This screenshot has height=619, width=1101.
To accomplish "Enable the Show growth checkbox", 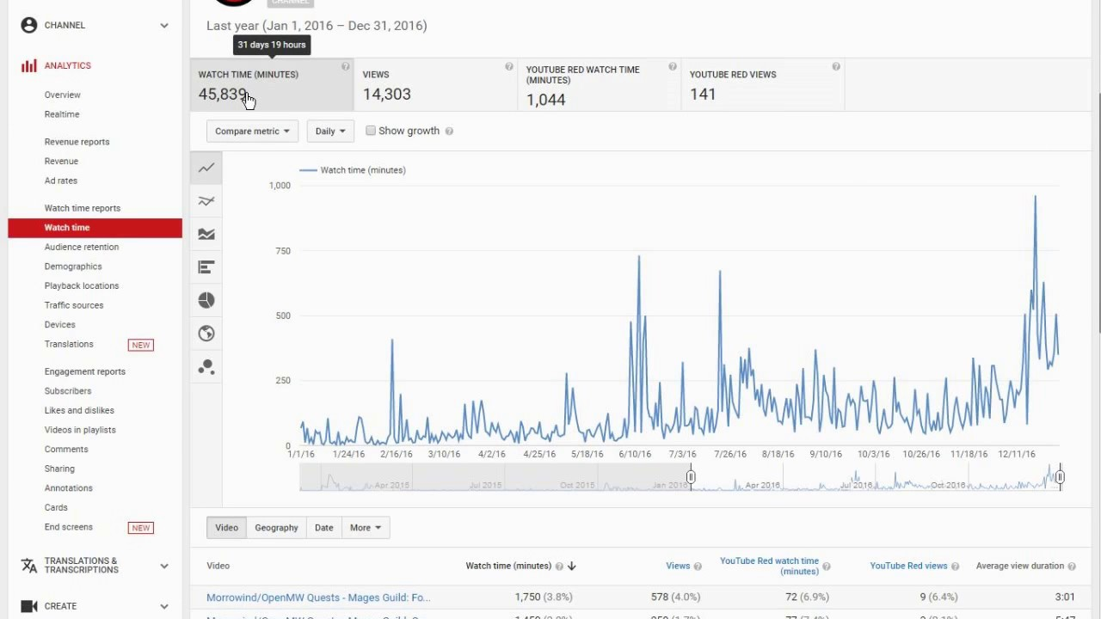I will (371, 131).
